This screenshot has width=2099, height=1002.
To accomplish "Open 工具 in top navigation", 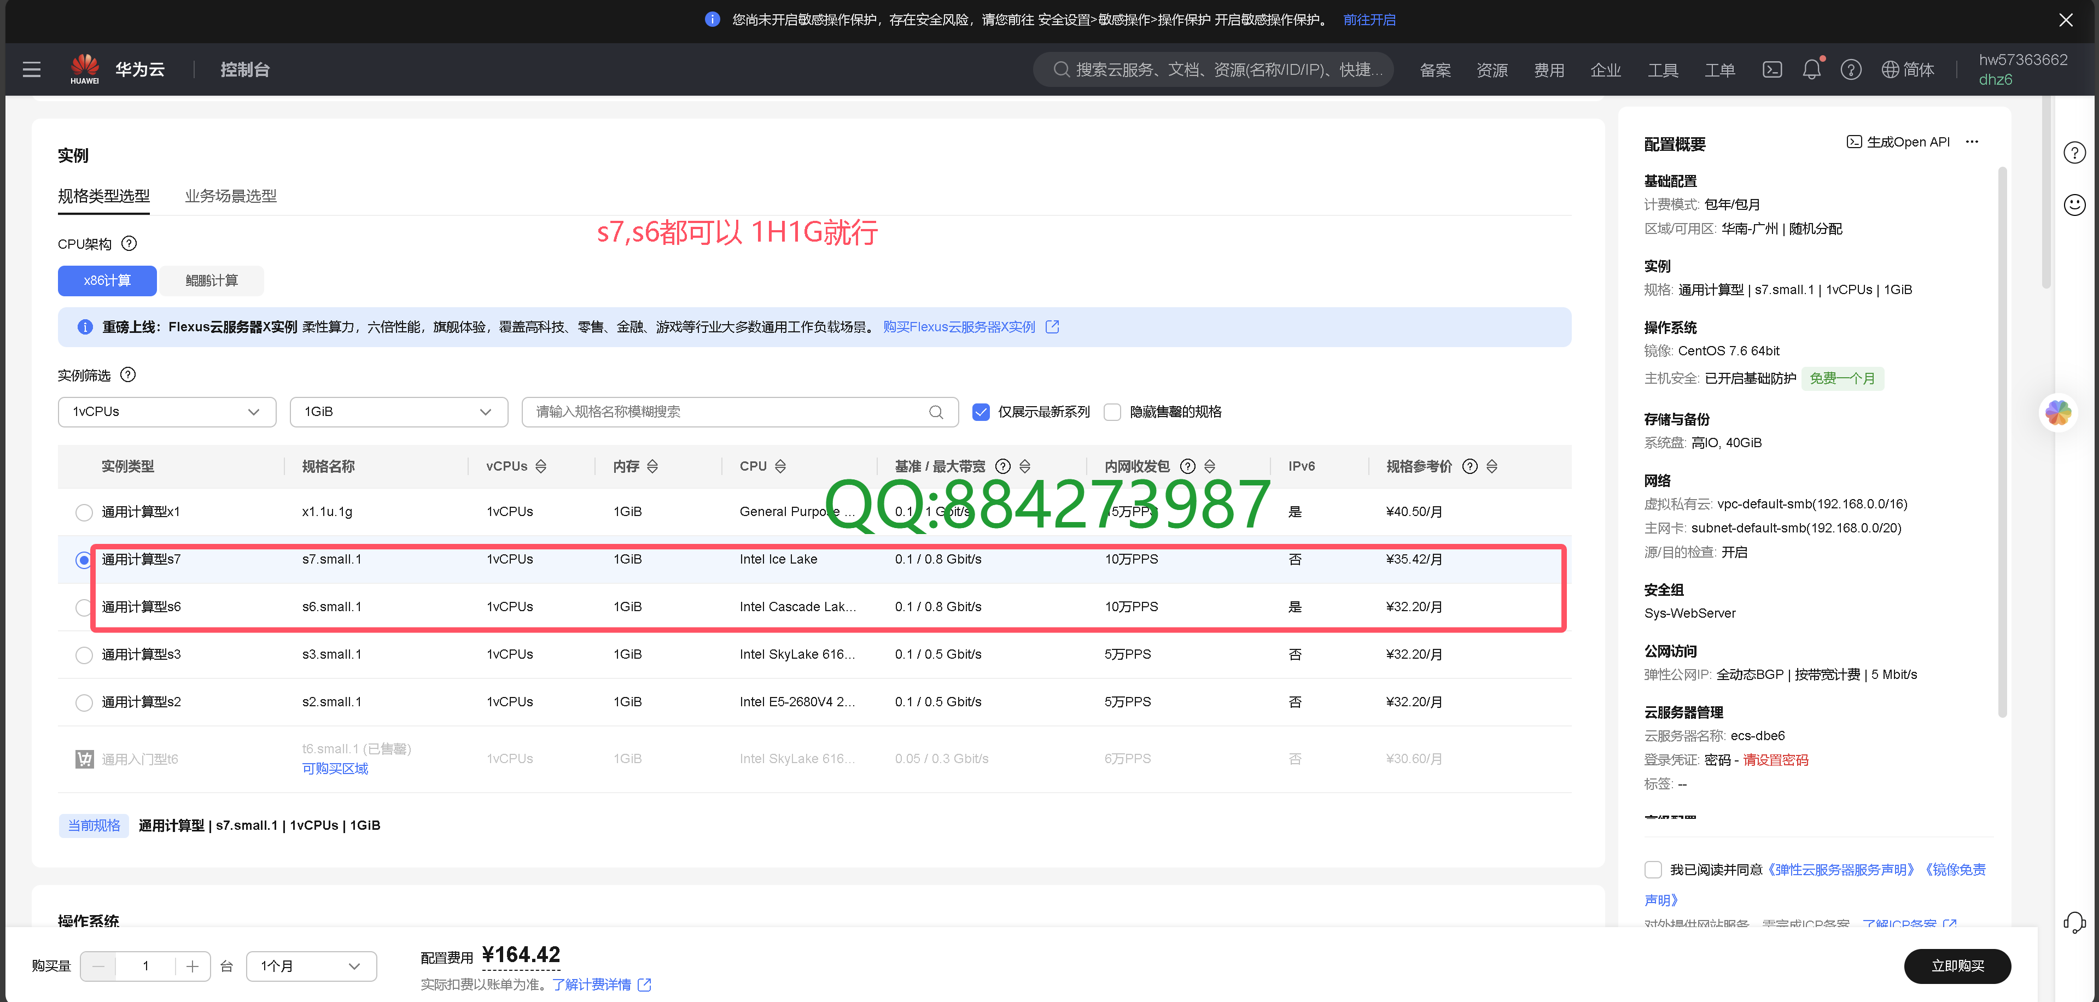I will click(x=1662, y=70).
